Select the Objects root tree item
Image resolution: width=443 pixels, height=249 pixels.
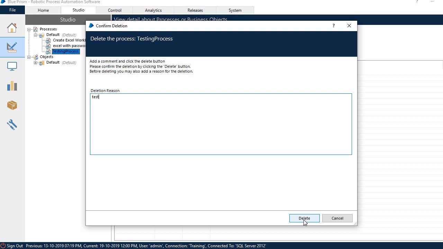[46, 57]
